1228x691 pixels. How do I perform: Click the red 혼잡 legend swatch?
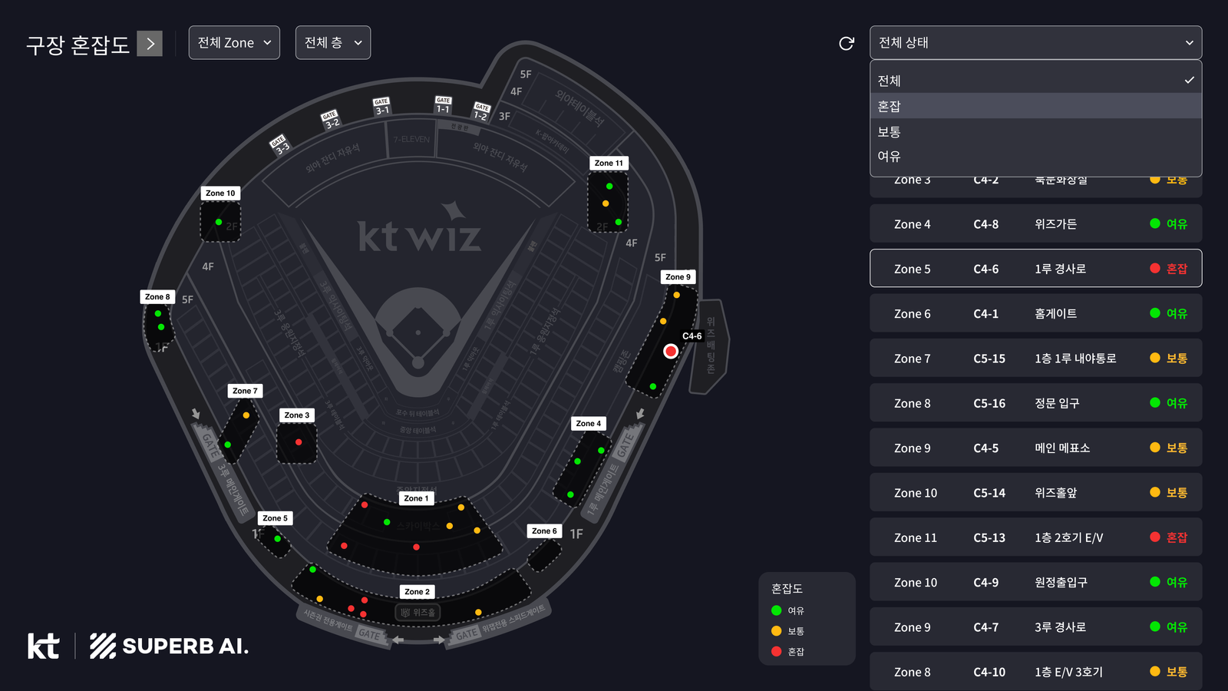[x=777, y=651]
